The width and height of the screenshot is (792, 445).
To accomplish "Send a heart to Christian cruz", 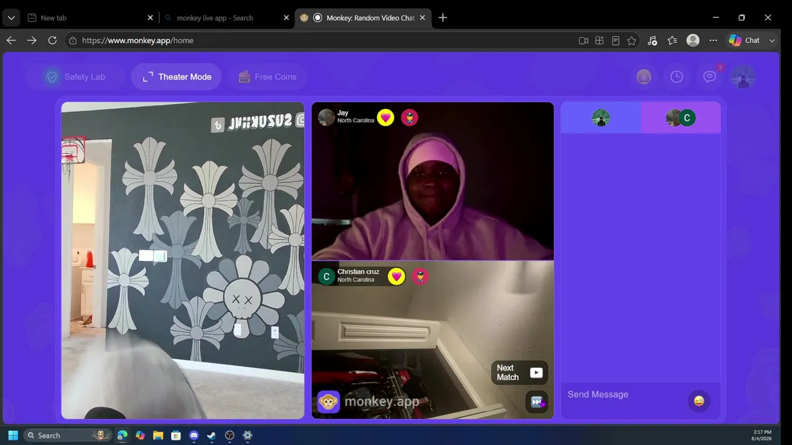I will 397,276.
